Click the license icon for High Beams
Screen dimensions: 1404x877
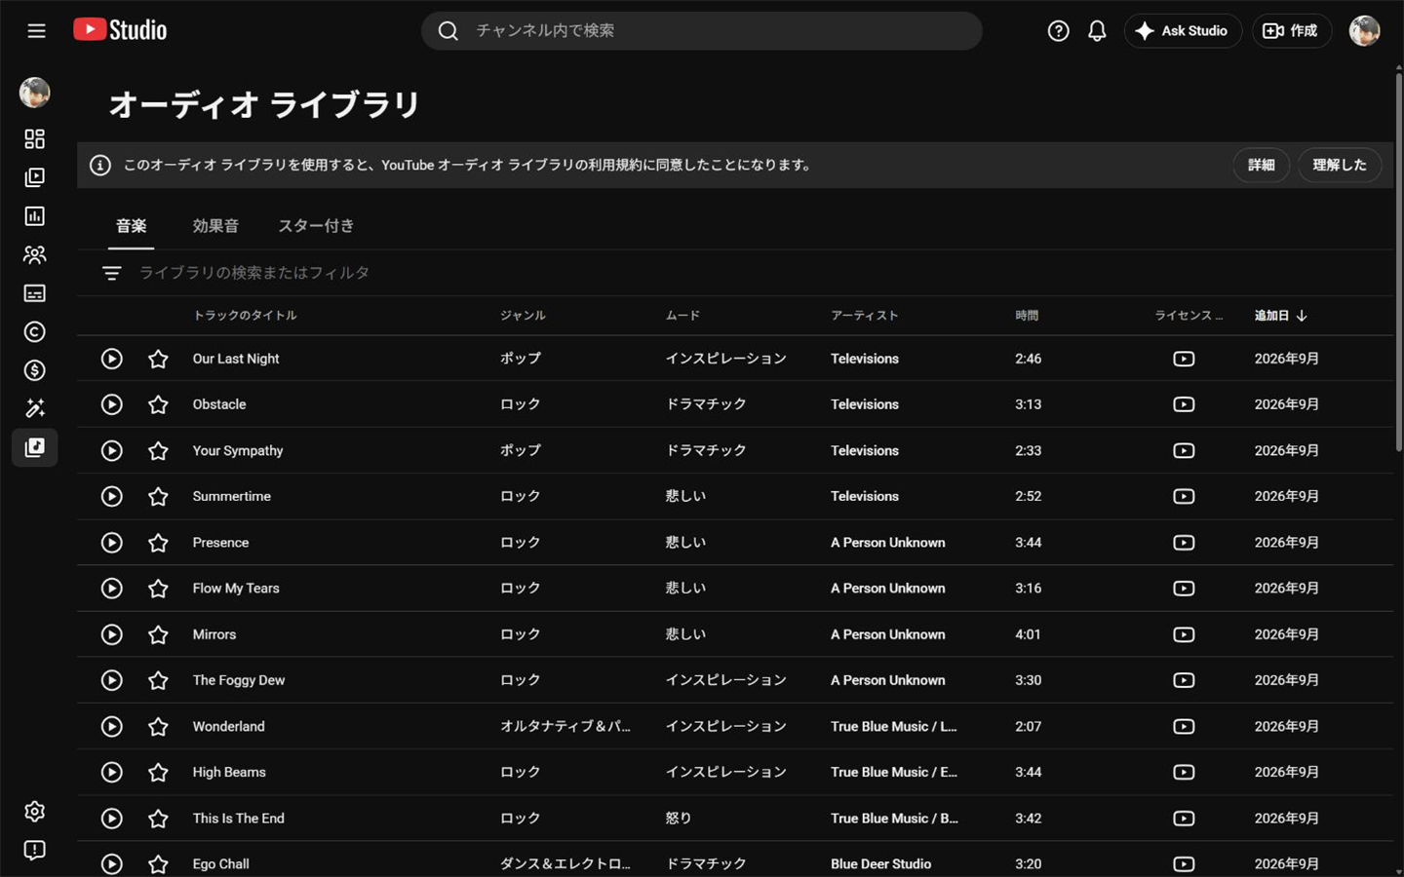tap(1184, 773)
